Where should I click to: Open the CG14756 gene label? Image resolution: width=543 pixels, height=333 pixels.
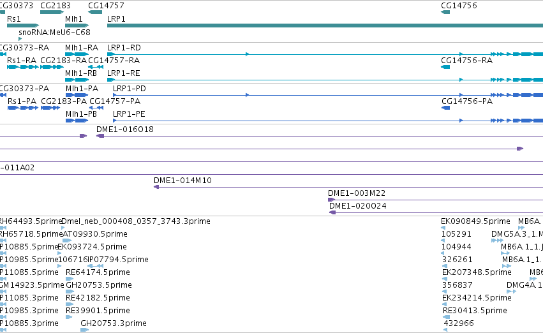coord(459,6)
